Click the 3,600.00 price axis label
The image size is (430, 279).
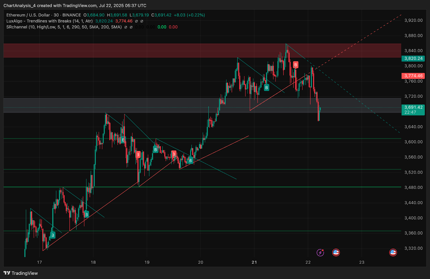[x=413, y=142]
